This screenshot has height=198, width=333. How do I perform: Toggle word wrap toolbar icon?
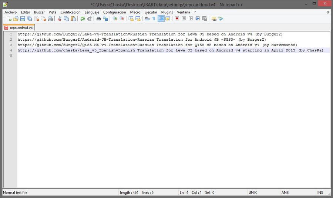click(x=147, y=19)
